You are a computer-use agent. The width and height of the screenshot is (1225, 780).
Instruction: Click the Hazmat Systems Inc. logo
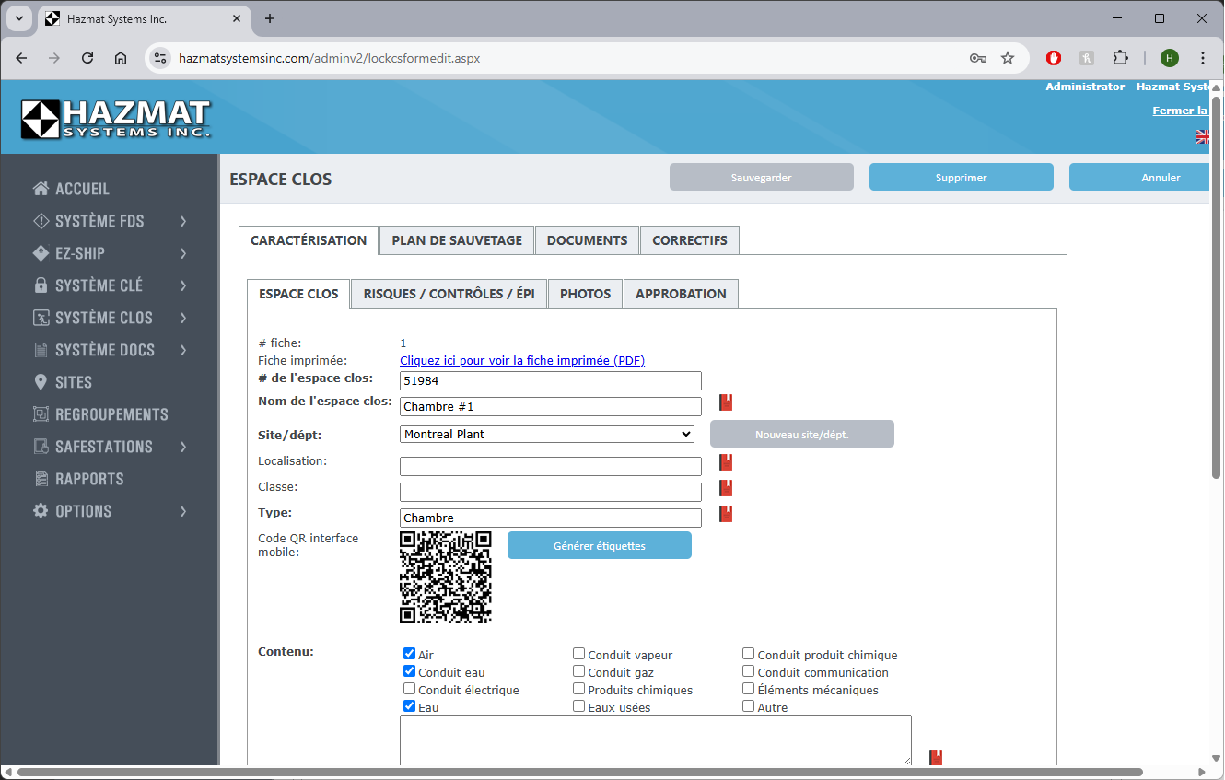(x=116, y=119)
